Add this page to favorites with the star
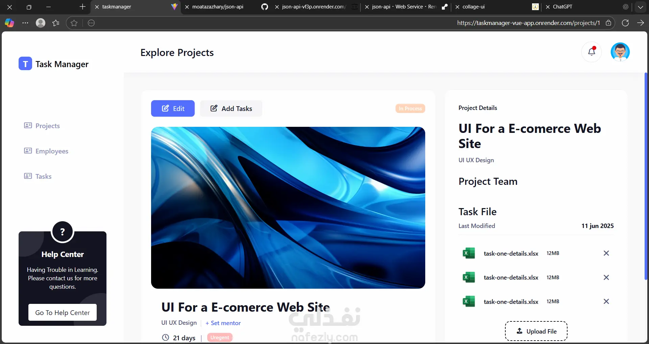The height and width of the screenshot is (344, 649). click(74, 23)
